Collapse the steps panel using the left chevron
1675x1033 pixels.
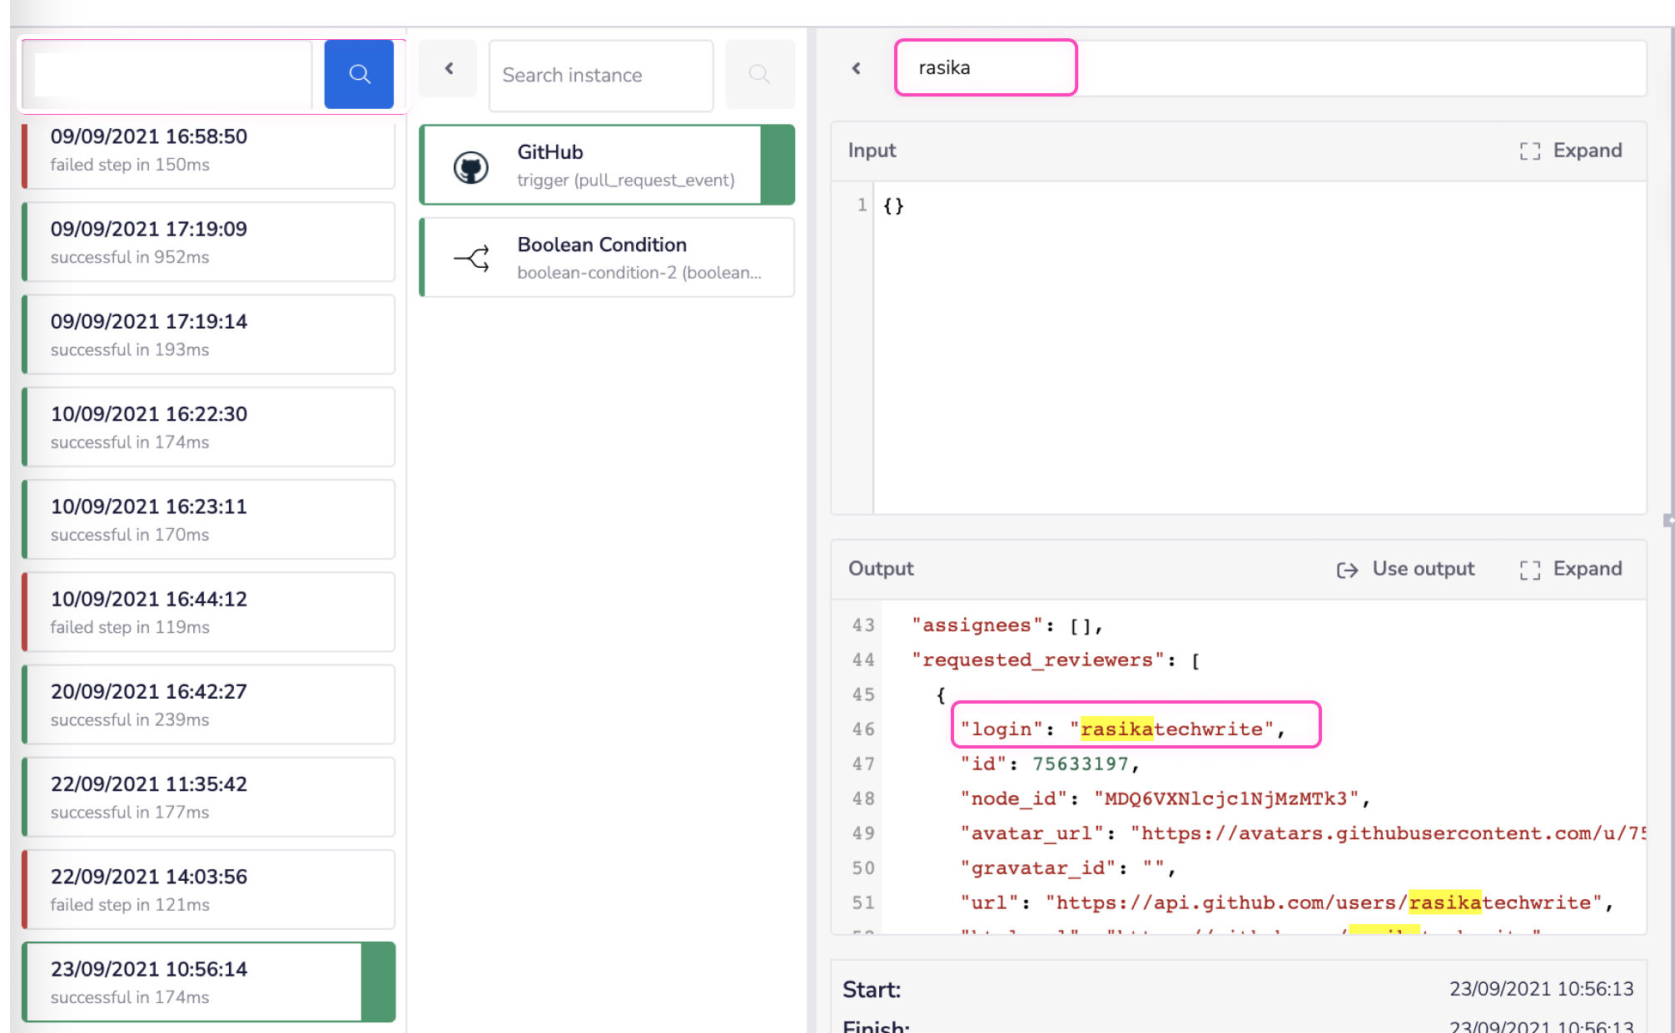point(448,69)
